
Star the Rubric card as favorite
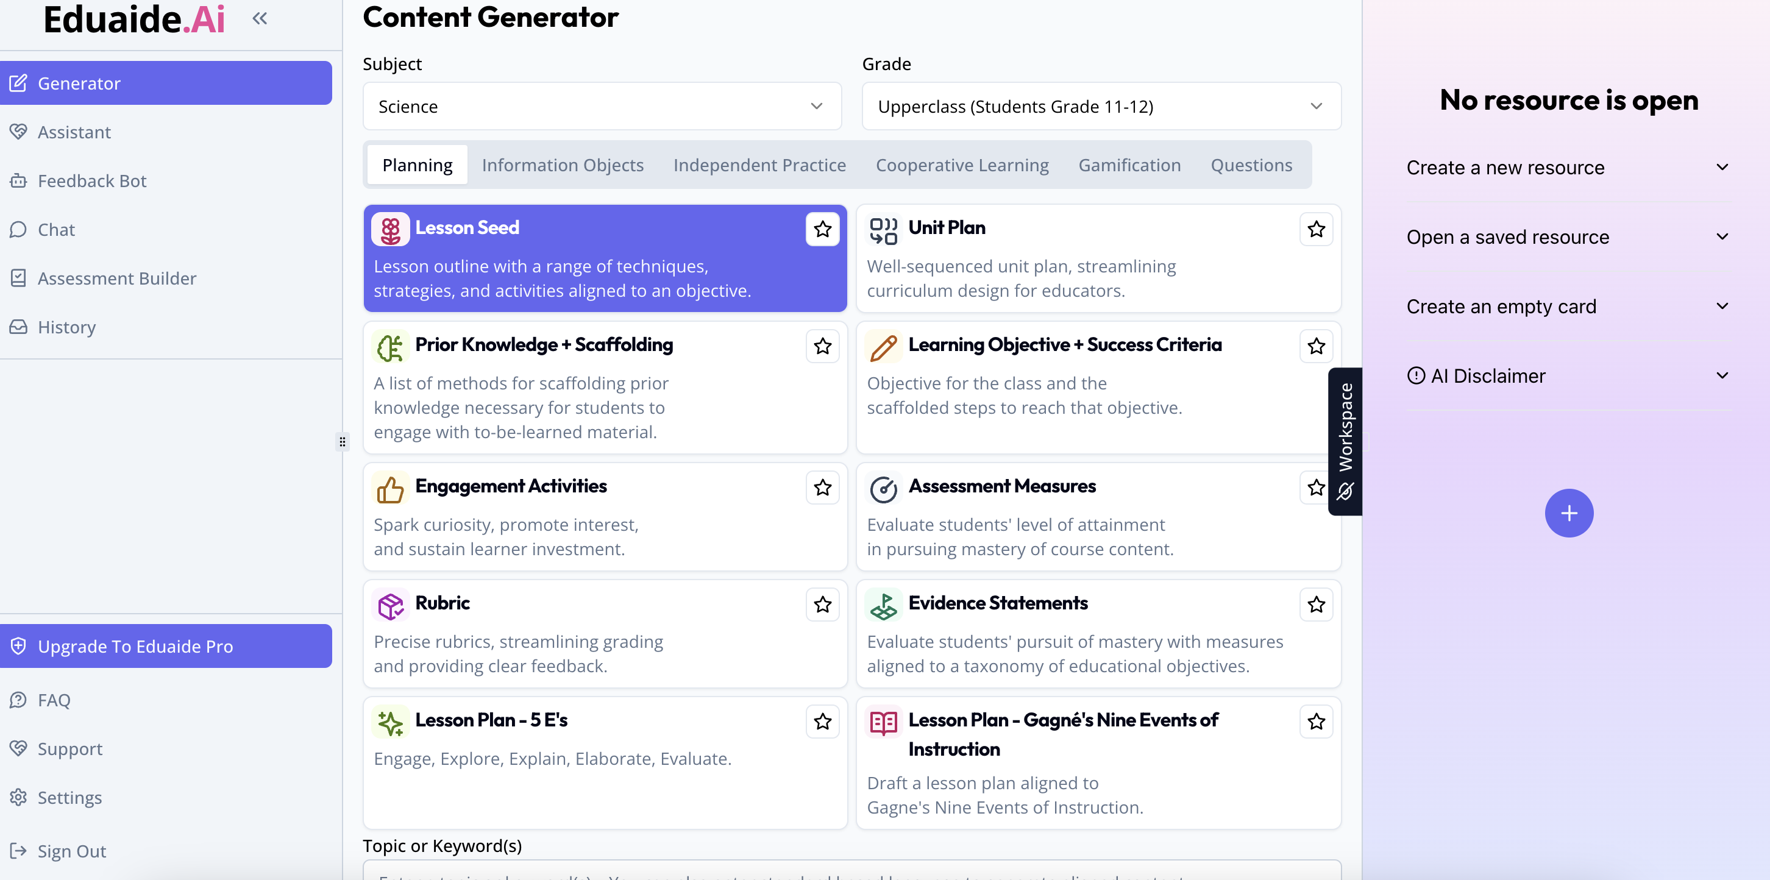pyautogui.click(x=822, y=605)
